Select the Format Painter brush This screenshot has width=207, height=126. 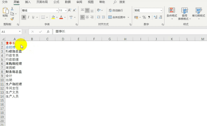pos(12,19)
